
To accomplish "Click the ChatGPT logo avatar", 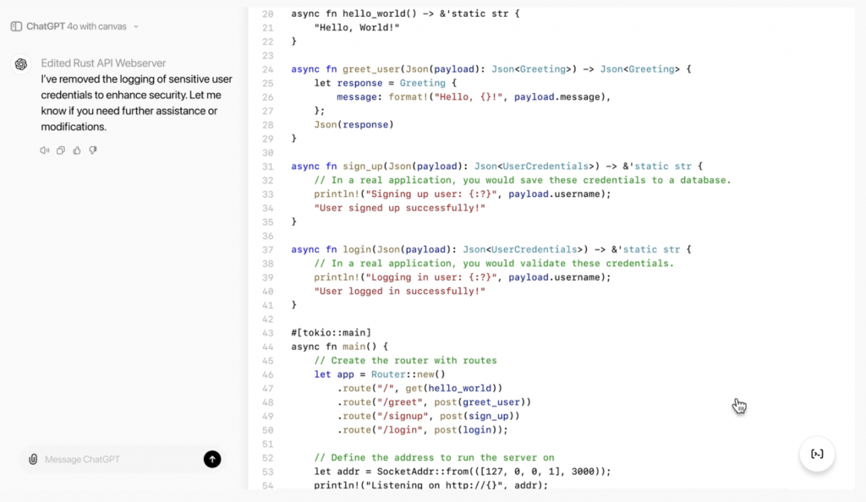I will 21,64.
